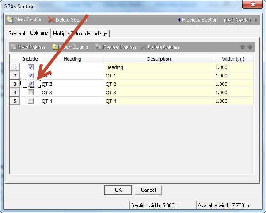
Task: Select row header number 3
Action: point(15,84)
